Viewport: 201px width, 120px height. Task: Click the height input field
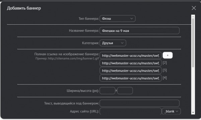[x=125, y=91]
